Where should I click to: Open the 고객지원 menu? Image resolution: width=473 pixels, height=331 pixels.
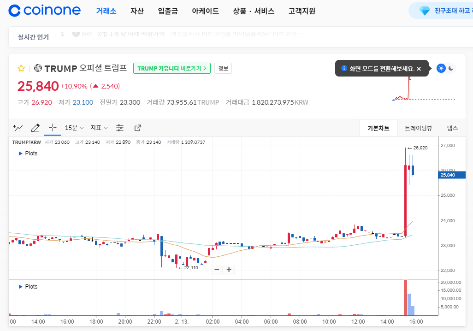click(x=302, y=11)
